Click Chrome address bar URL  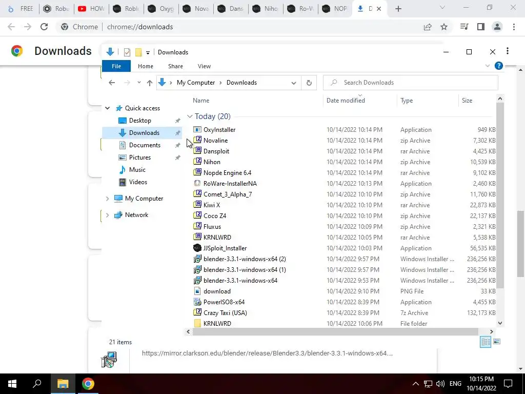[140, 27]
